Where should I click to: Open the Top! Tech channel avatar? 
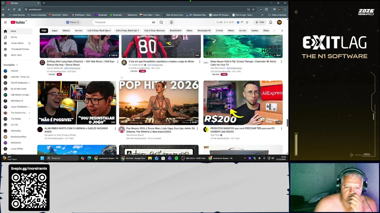tap(206, 130)
